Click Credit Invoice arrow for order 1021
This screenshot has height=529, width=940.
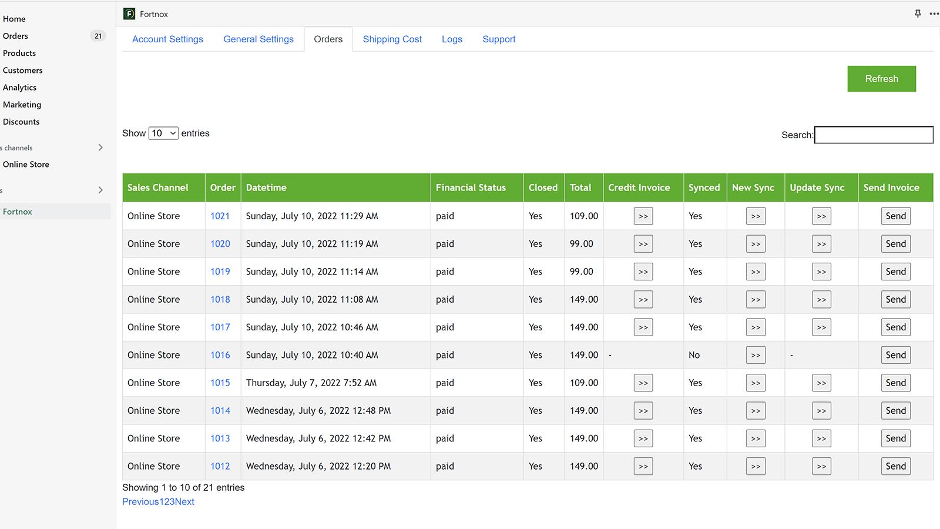[x=643, y=216]
